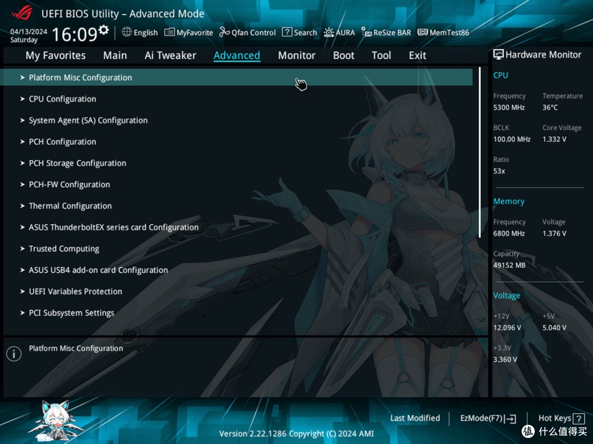Click +3.3V reading 3.360 V
Viewport: 593px width, 444px height.
505,360
